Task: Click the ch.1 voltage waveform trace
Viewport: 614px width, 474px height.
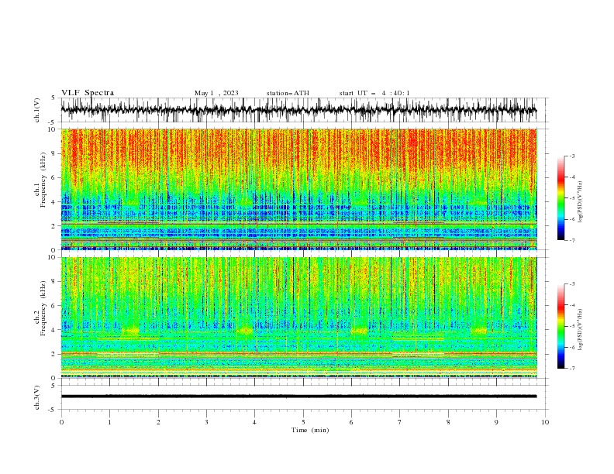Action: [x=298, y=110]
